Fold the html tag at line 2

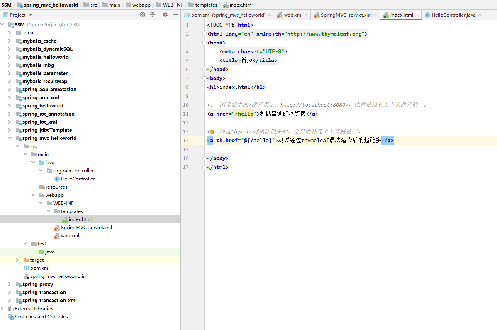click(x=204, y=34)
